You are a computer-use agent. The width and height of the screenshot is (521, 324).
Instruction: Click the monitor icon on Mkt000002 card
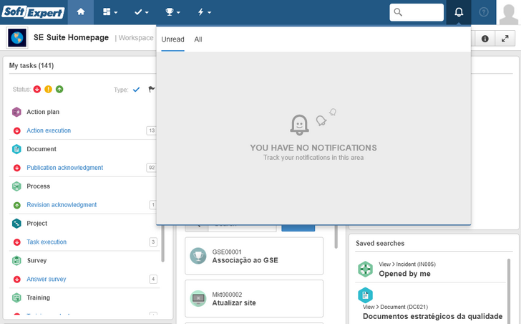point(198,298)
